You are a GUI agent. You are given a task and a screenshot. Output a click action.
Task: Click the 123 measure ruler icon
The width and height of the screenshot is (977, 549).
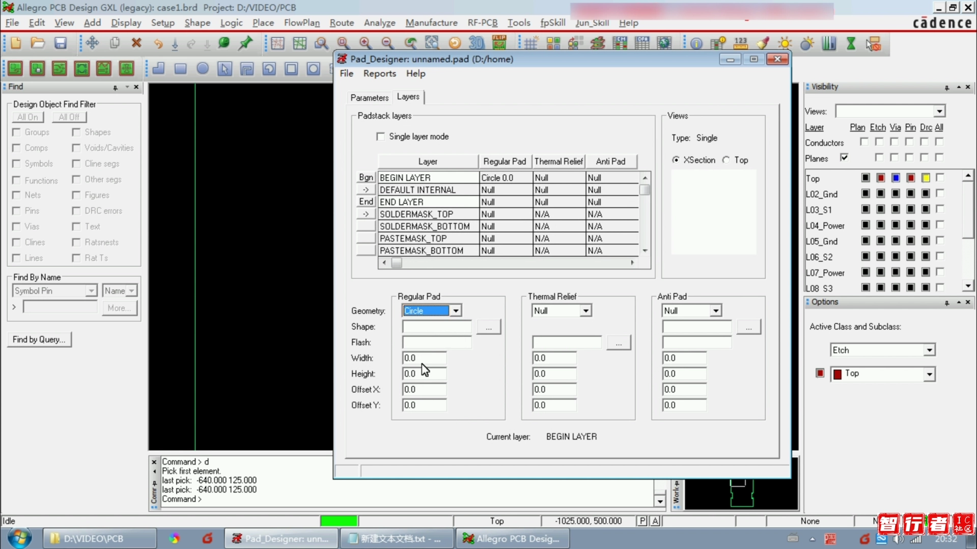(x=741, y=43)
